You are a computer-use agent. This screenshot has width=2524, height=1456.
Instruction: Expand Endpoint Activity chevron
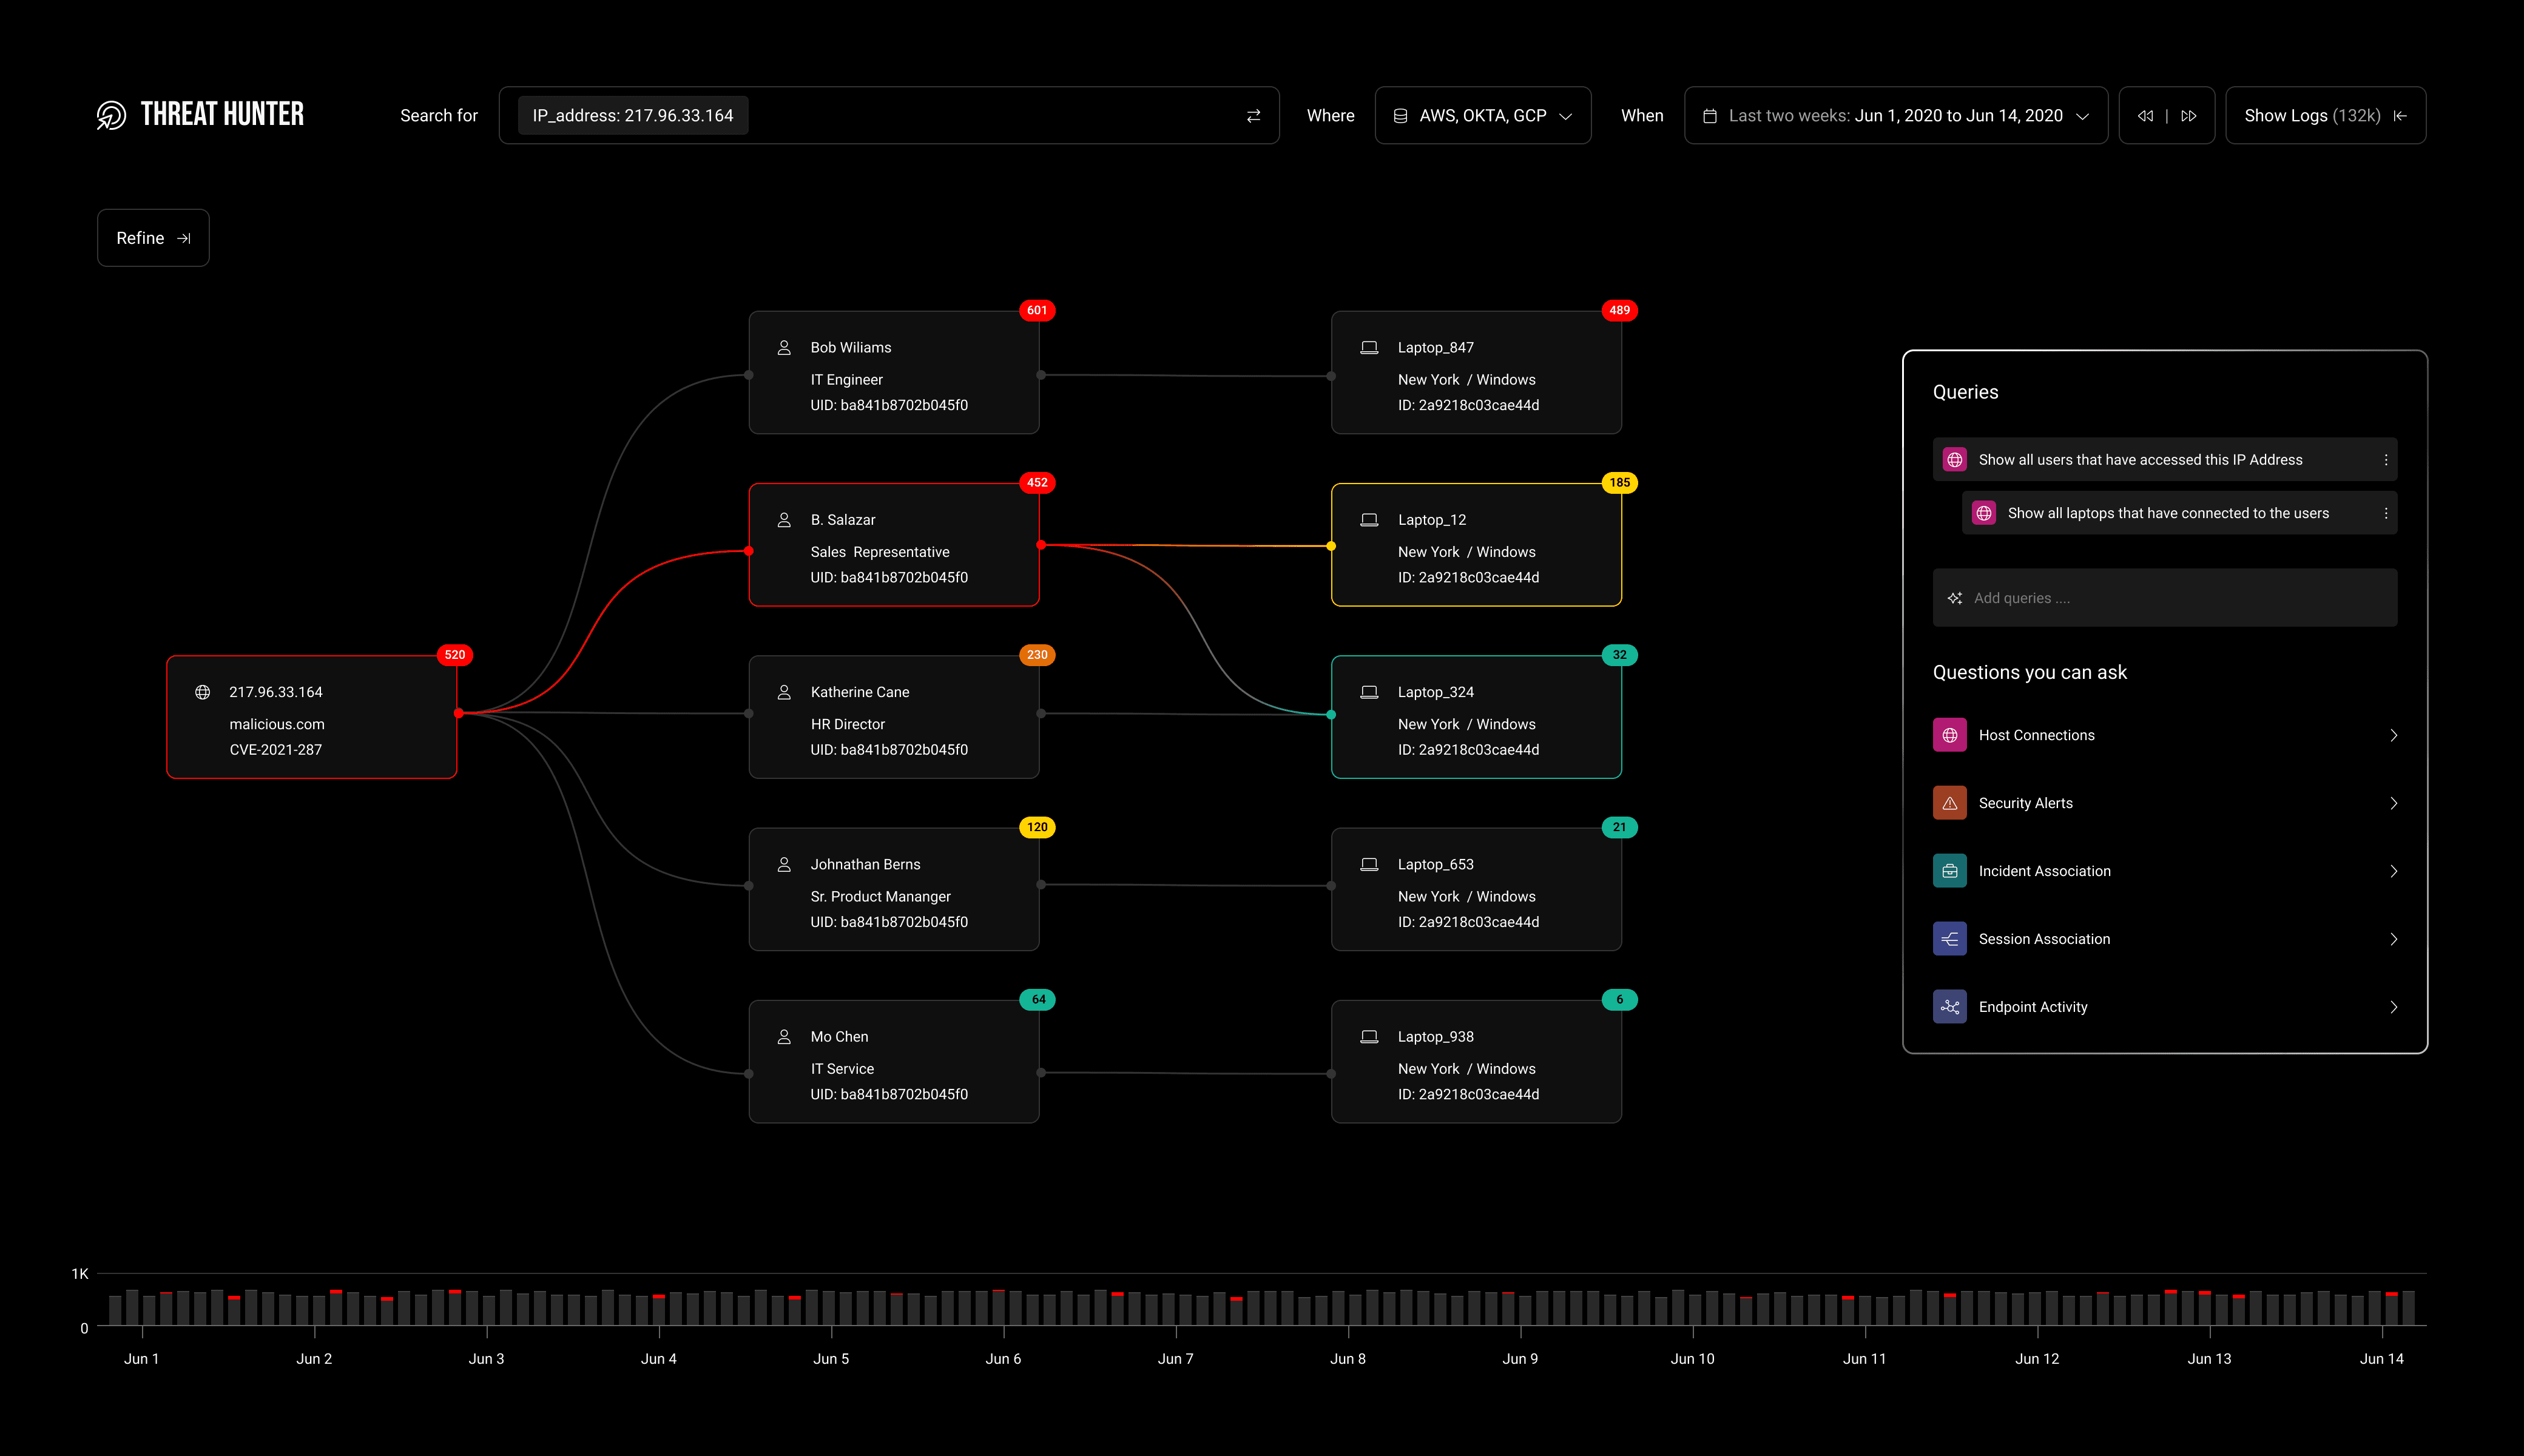[2393, 1007]
